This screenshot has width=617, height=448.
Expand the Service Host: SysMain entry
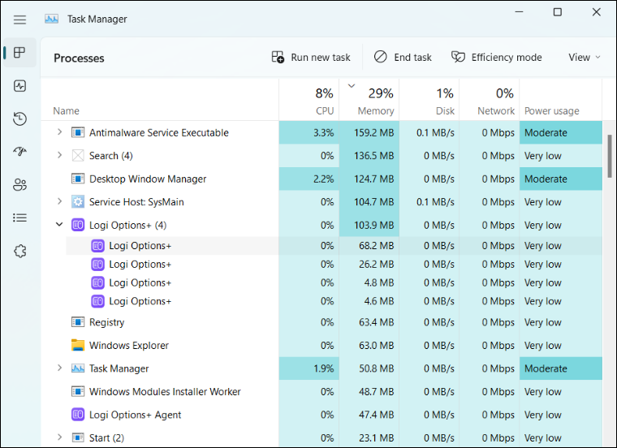click(59, 202)
